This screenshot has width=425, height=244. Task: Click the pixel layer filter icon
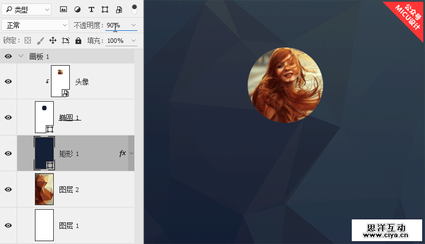[63, 10]
